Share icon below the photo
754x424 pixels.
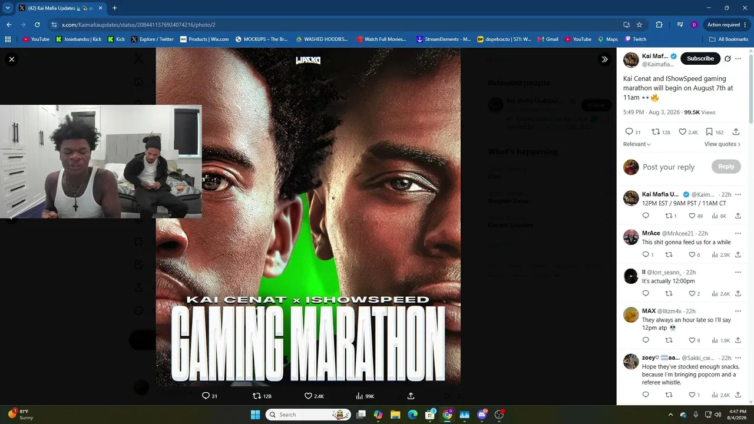[x=411, y=396]
